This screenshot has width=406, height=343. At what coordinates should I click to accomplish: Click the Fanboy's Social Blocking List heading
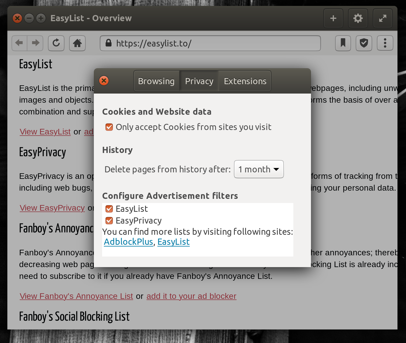click(74, 317)
